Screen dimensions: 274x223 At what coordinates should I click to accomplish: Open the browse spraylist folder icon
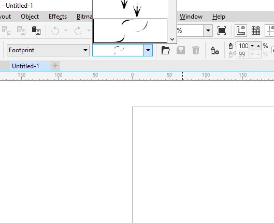point(165,50)
